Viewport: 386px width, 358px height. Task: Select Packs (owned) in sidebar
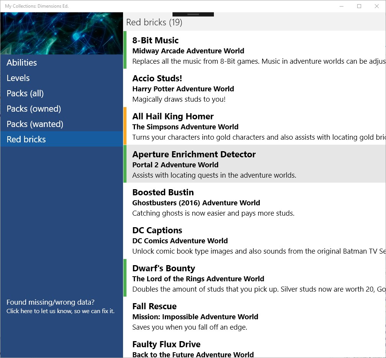62,109
